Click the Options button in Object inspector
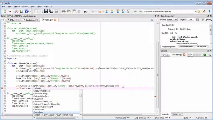 [207, 20]
